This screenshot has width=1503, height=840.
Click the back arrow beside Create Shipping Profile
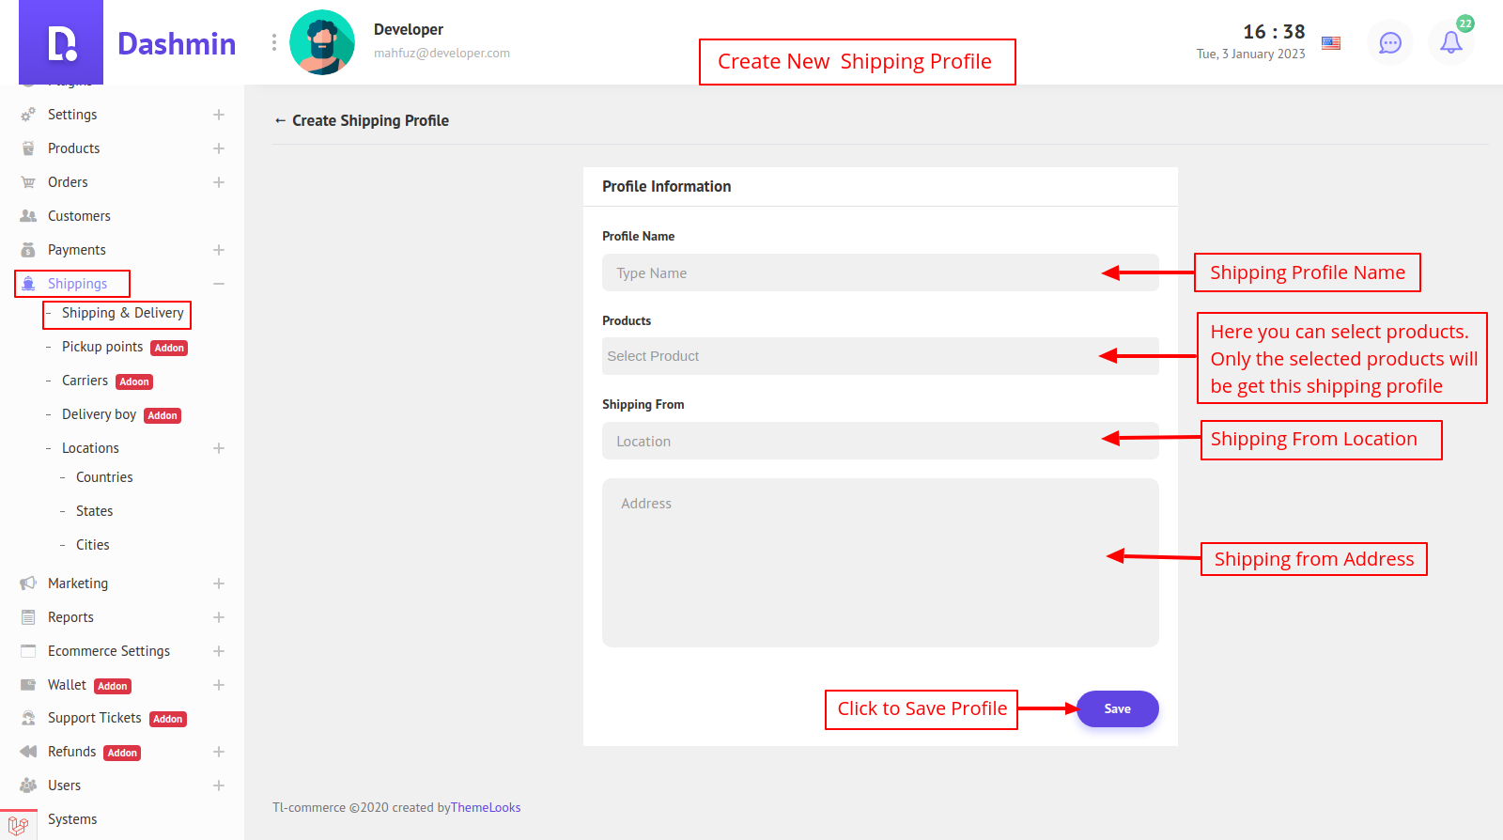click(280, 120)
